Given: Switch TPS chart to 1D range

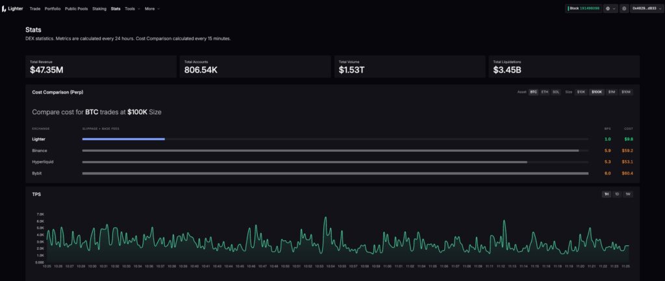Looking at the screenshot, I should [617, 194].
